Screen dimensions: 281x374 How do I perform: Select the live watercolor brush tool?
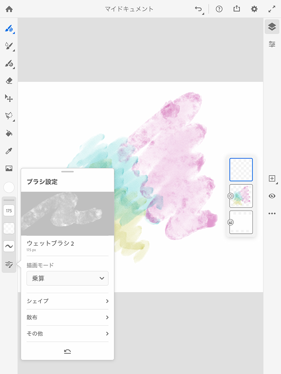click(x=9, y=46)
